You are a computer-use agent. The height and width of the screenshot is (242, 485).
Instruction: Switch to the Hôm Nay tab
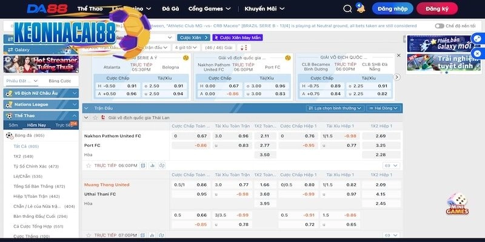[36, 125]
